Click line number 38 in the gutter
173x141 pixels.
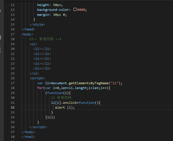pyautogui.click(x=13, y=137)
